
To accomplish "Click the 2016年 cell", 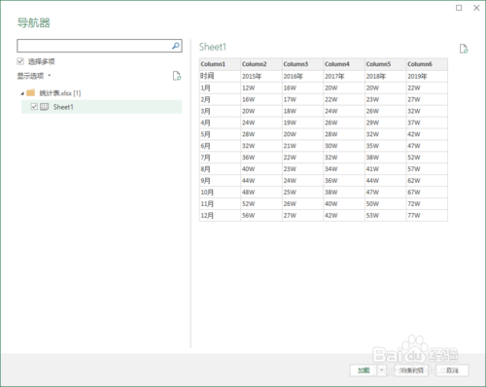I will 302,76.
